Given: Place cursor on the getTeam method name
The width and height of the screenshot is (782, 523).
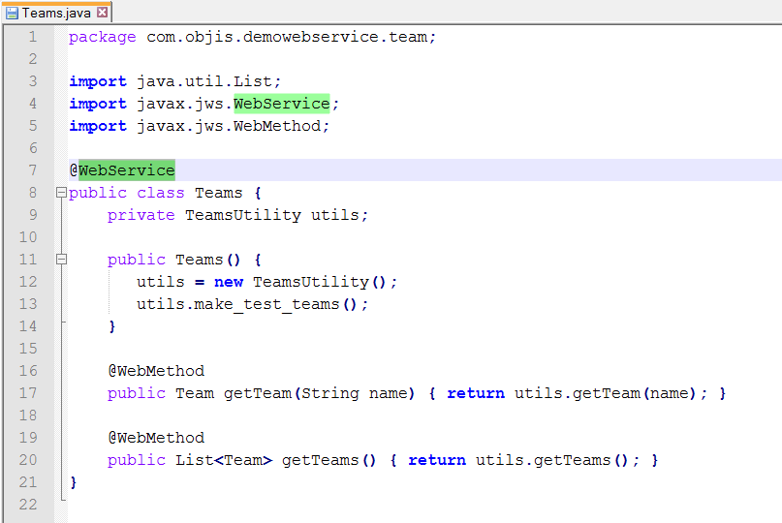Looking at the screenshot, I should 257,393.
